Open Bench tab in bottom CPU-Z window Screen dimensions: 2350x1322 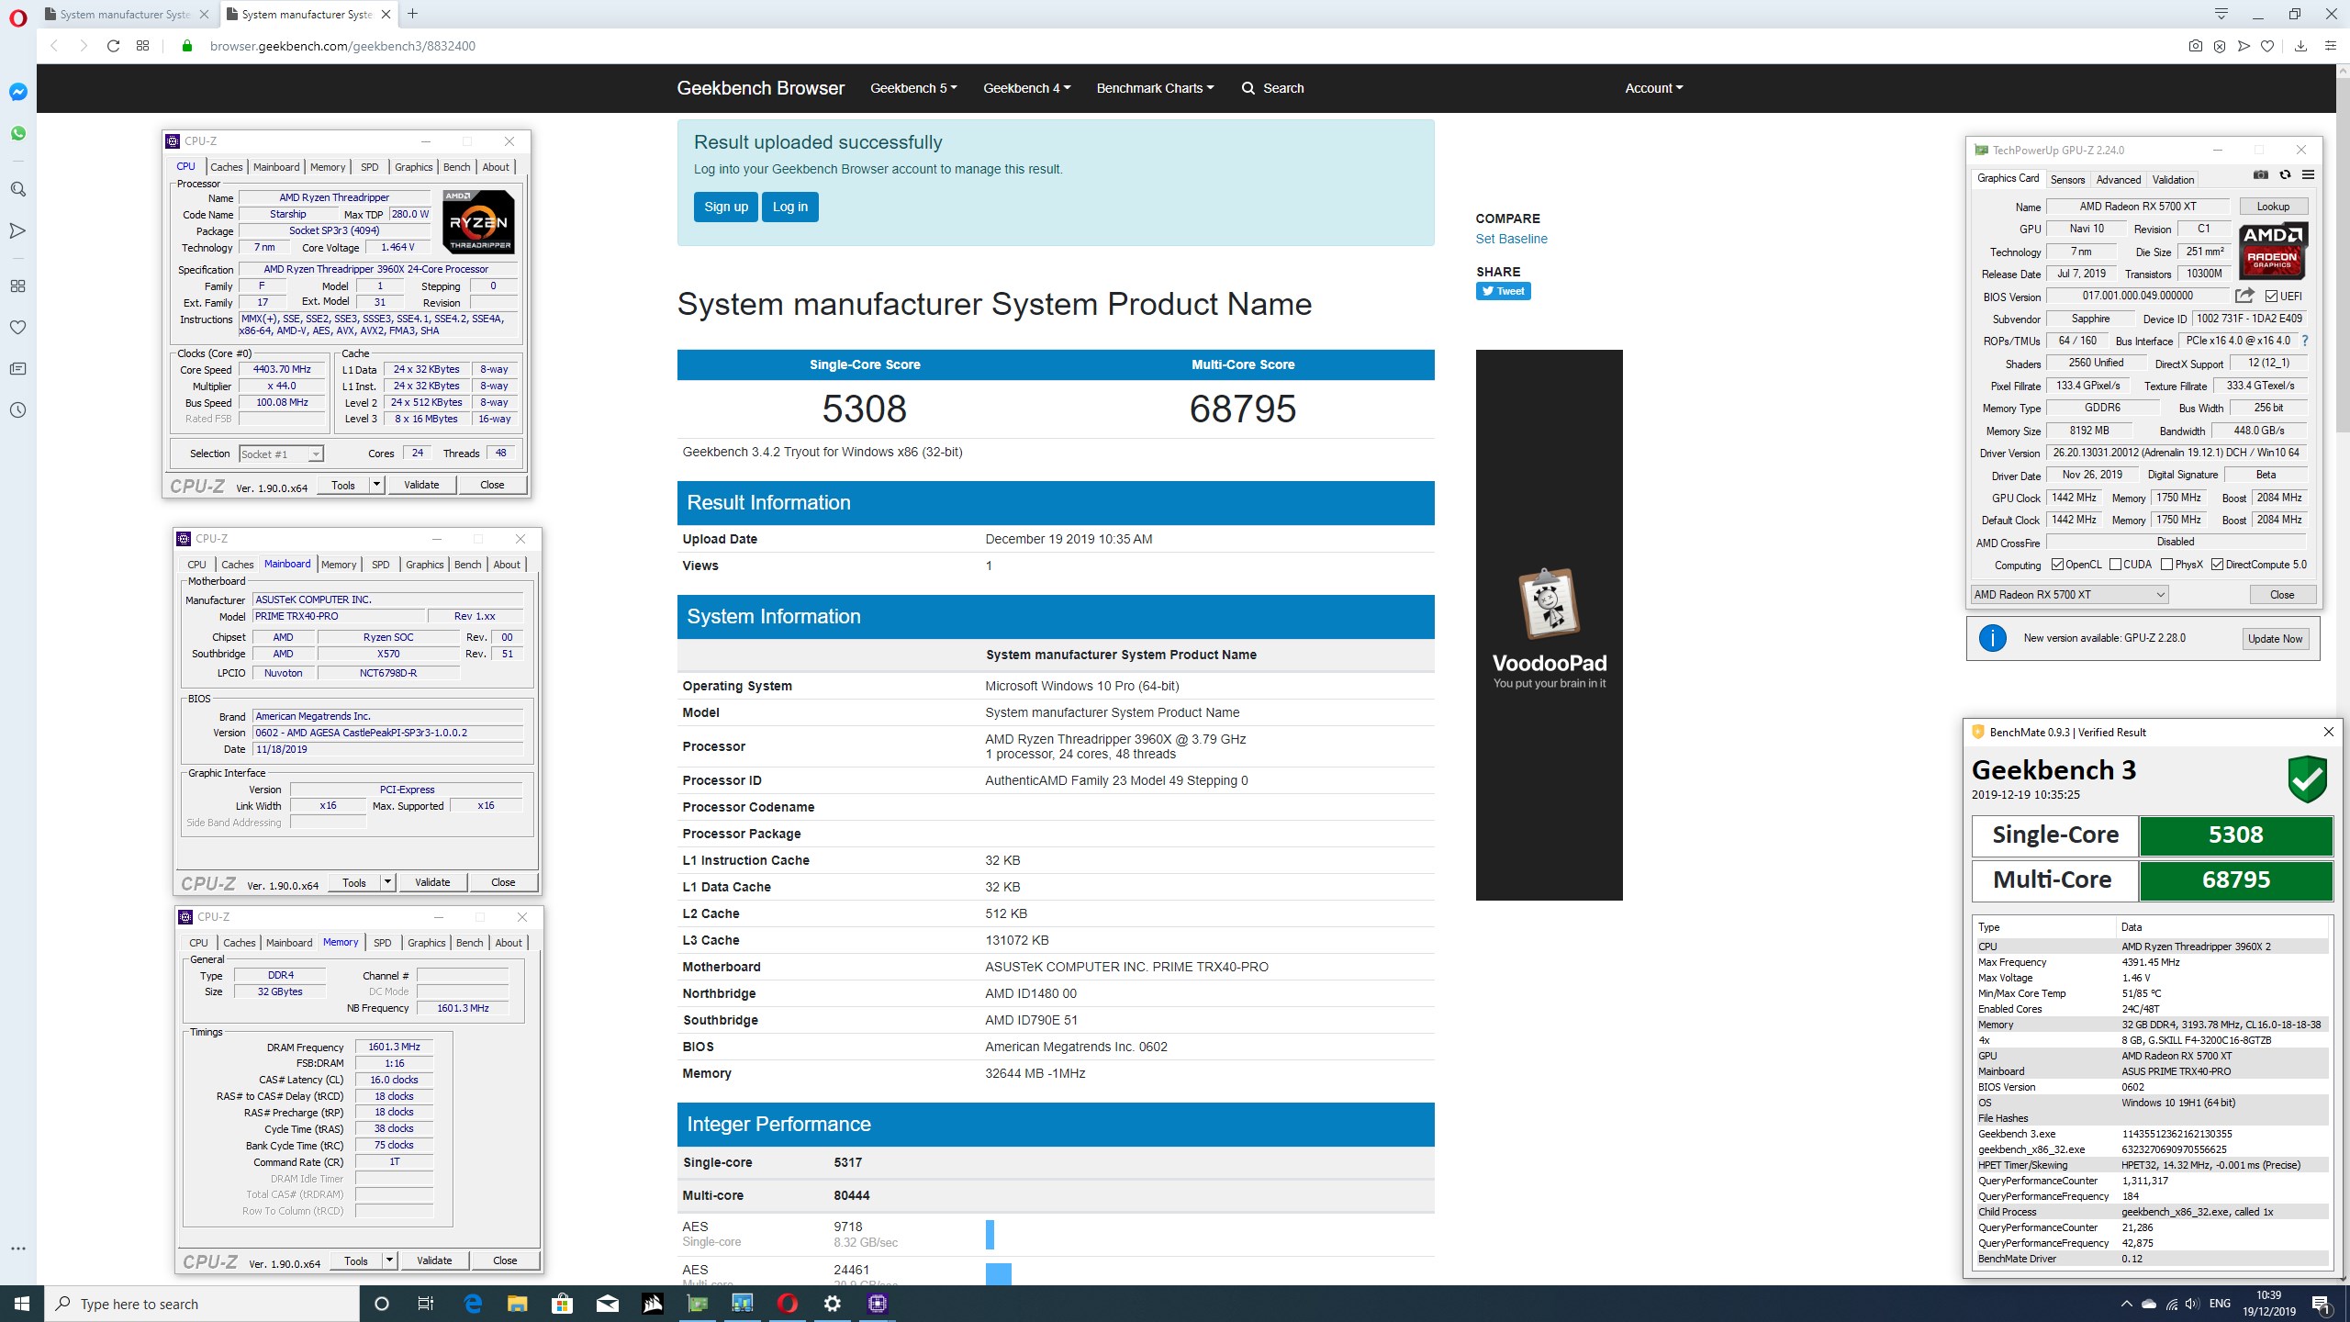pyautogui.click(x=470, y=943)
